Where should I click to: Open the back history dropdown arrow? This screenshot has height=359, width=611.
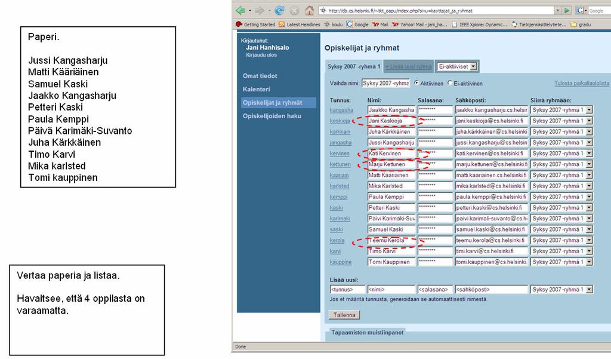(x=250, y=11)
